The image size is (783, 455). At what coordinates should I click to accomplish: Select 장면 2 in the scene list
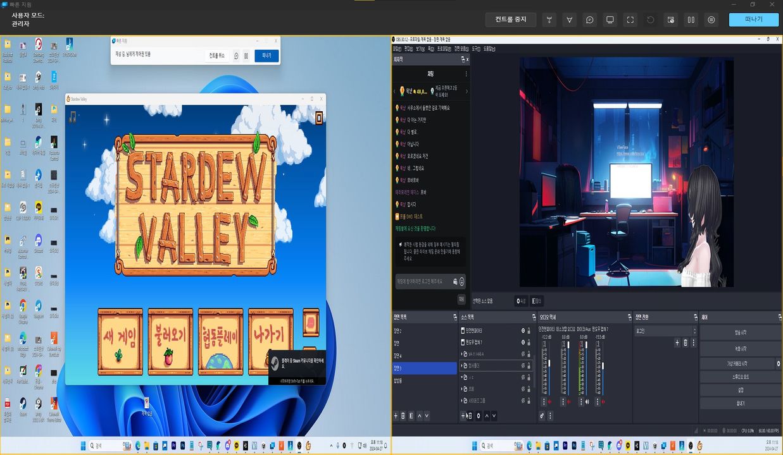(424, 331)
